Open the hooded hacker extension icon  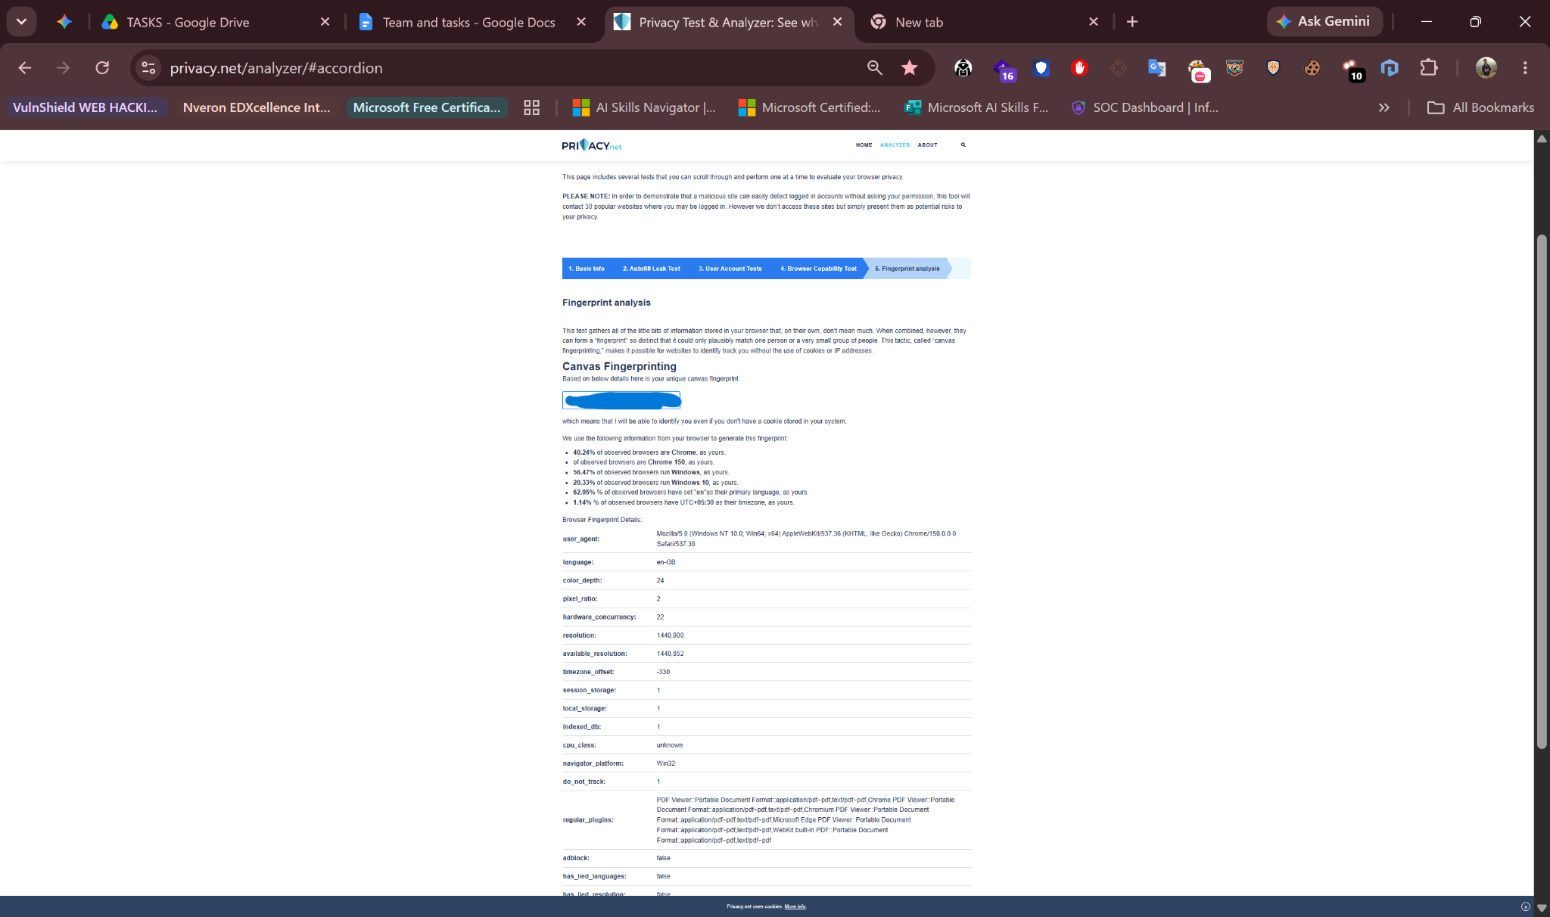tap(963, 68)
